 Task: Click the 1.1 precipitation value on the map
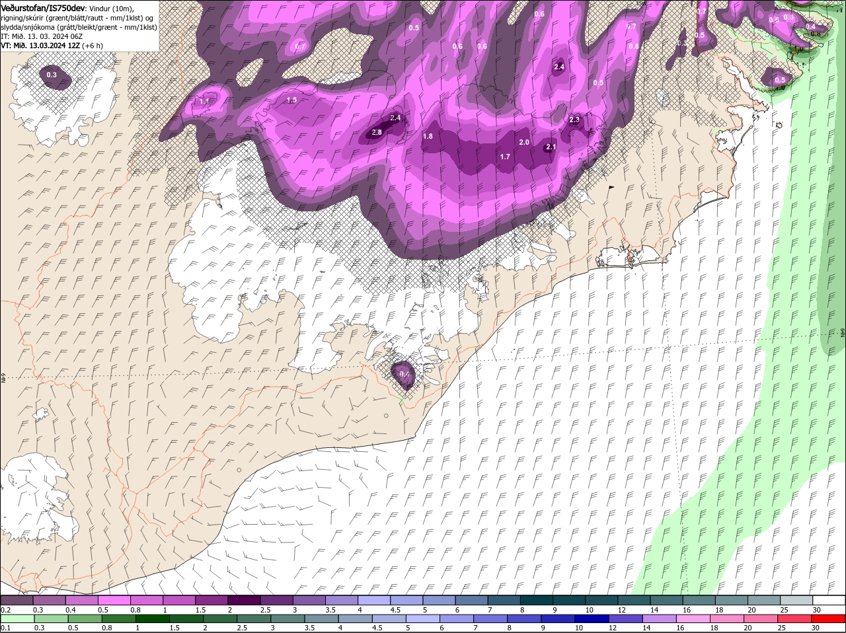pyautogui.click(x=204, y=101)
